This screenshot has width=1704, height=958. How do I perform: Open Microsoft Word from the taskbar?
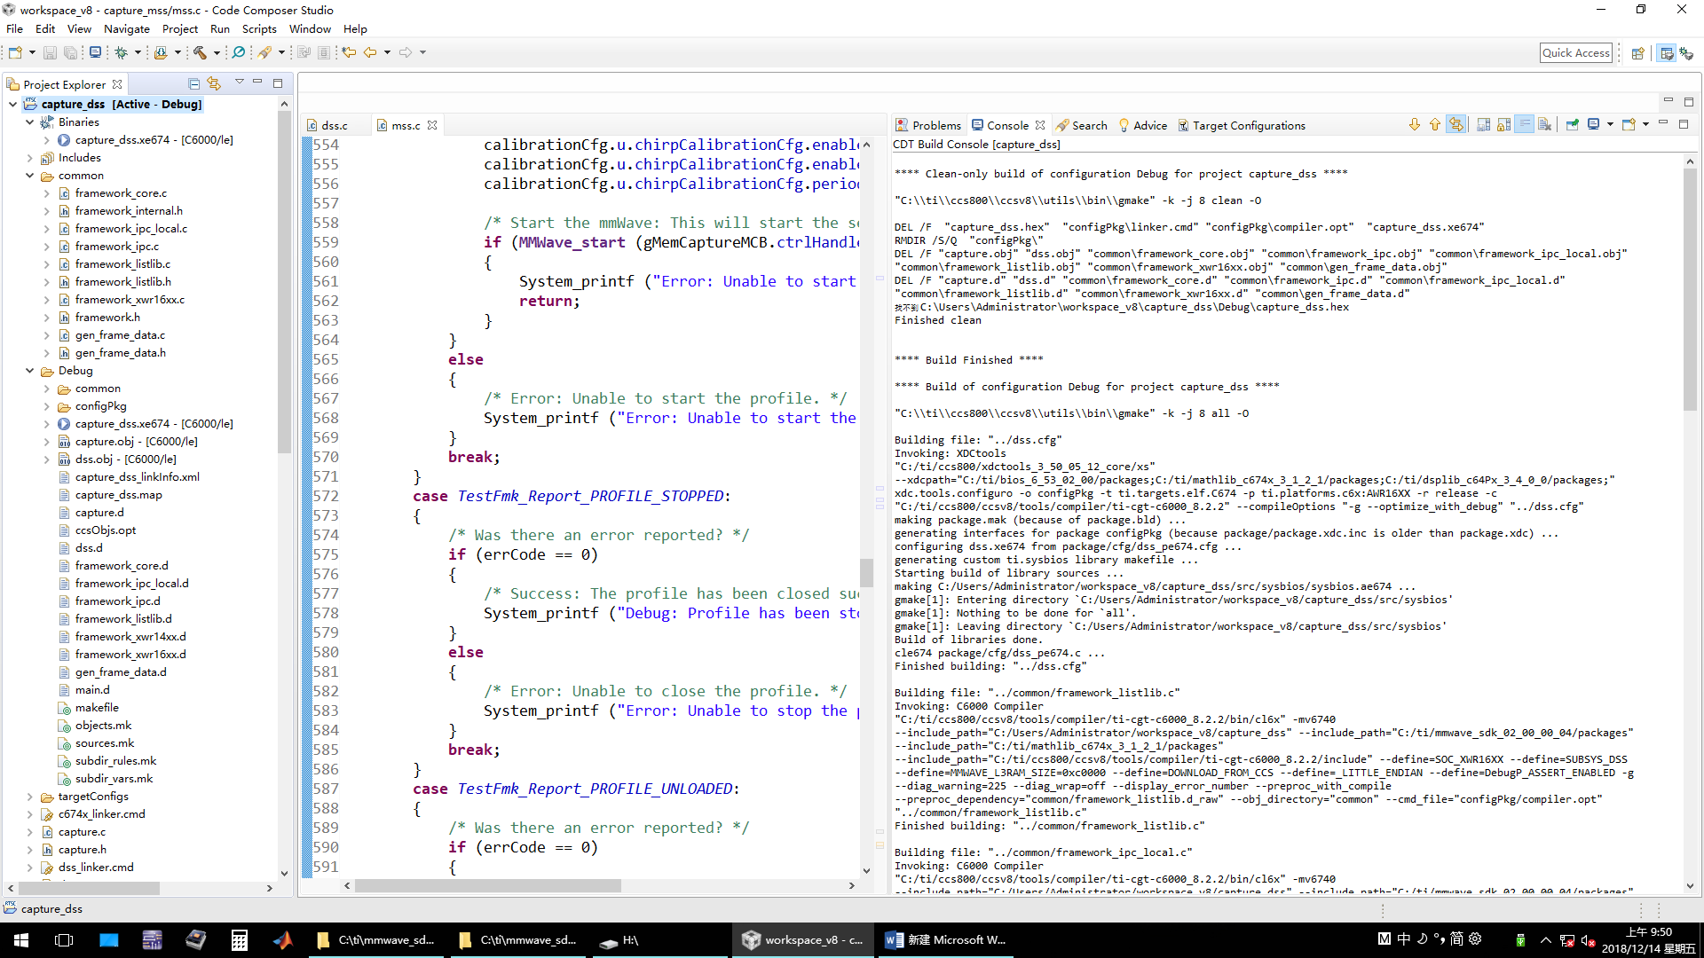(946, 940)
